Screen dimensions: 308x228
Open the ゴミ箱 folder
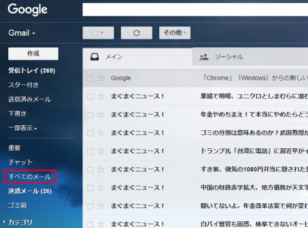coord(17,205)
